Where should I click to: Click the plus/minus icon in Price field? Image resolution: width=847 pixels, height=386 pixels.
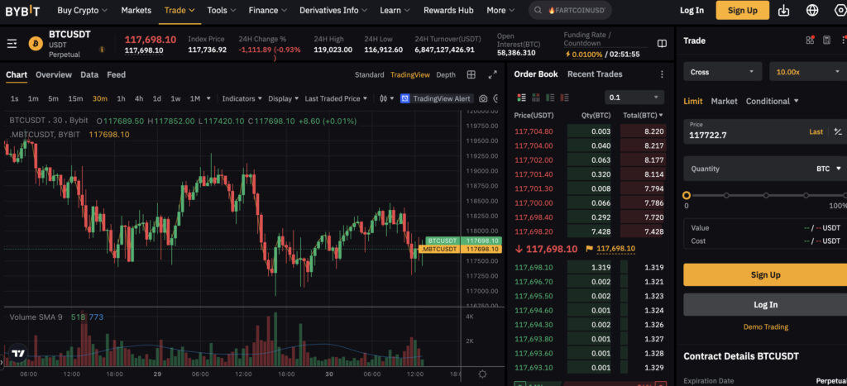click(x=838, y=131)
